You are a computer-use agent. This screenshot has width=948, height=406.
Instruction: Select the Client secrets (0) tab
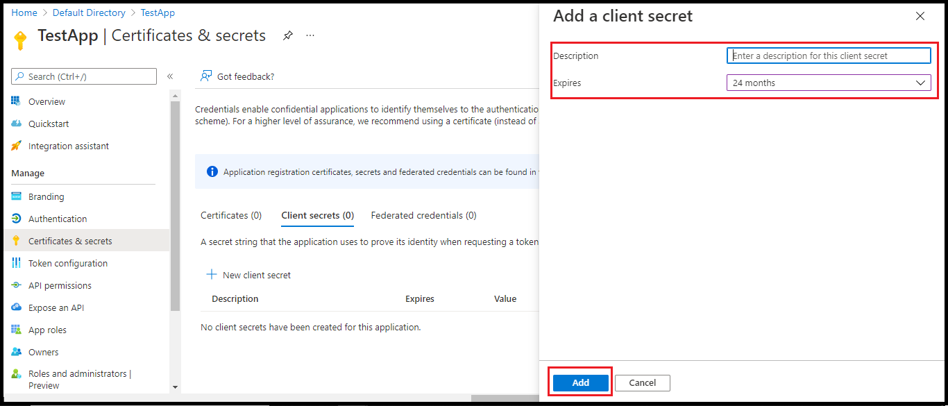point(318,215)
